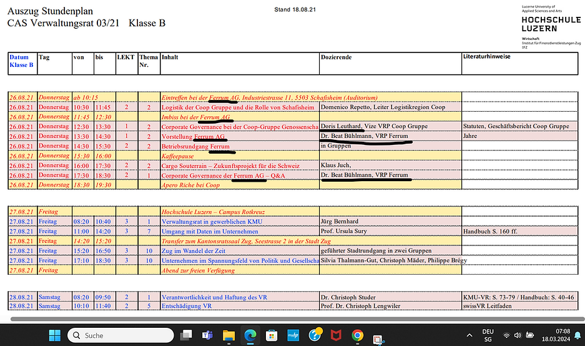Open the Windows Start menu
Screen dimensions: 585x346
pos(54,335)
